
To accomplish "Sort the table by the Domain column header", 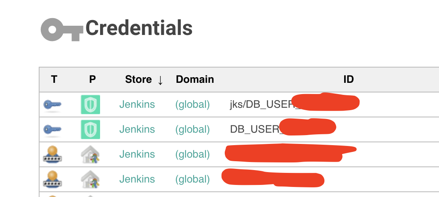I will pyautogui.click(x=195, y=80).
